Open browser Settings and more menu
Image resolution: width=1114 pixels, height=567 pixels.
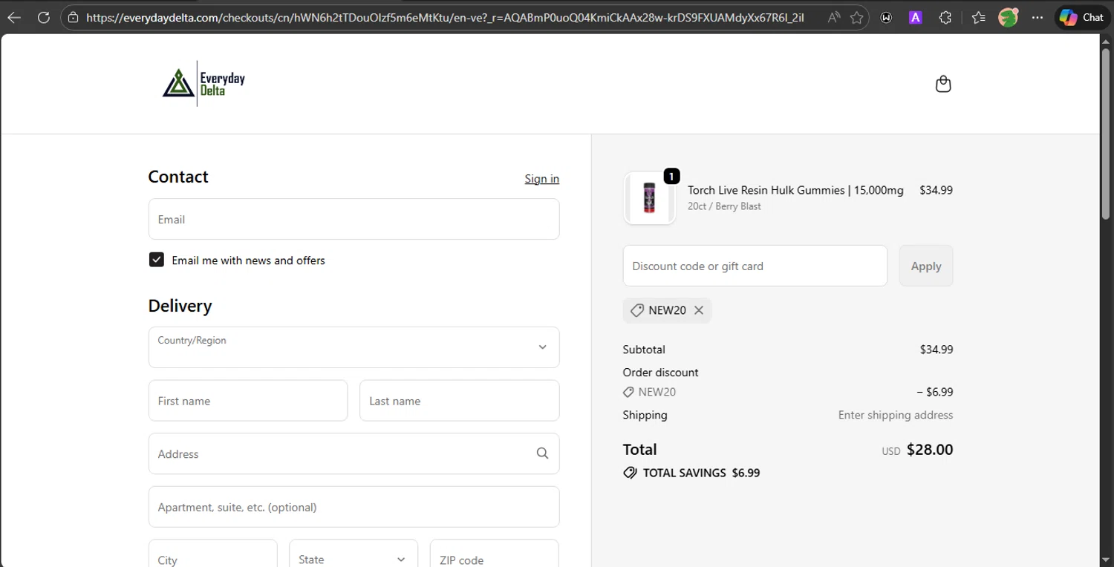point(1038,17)
